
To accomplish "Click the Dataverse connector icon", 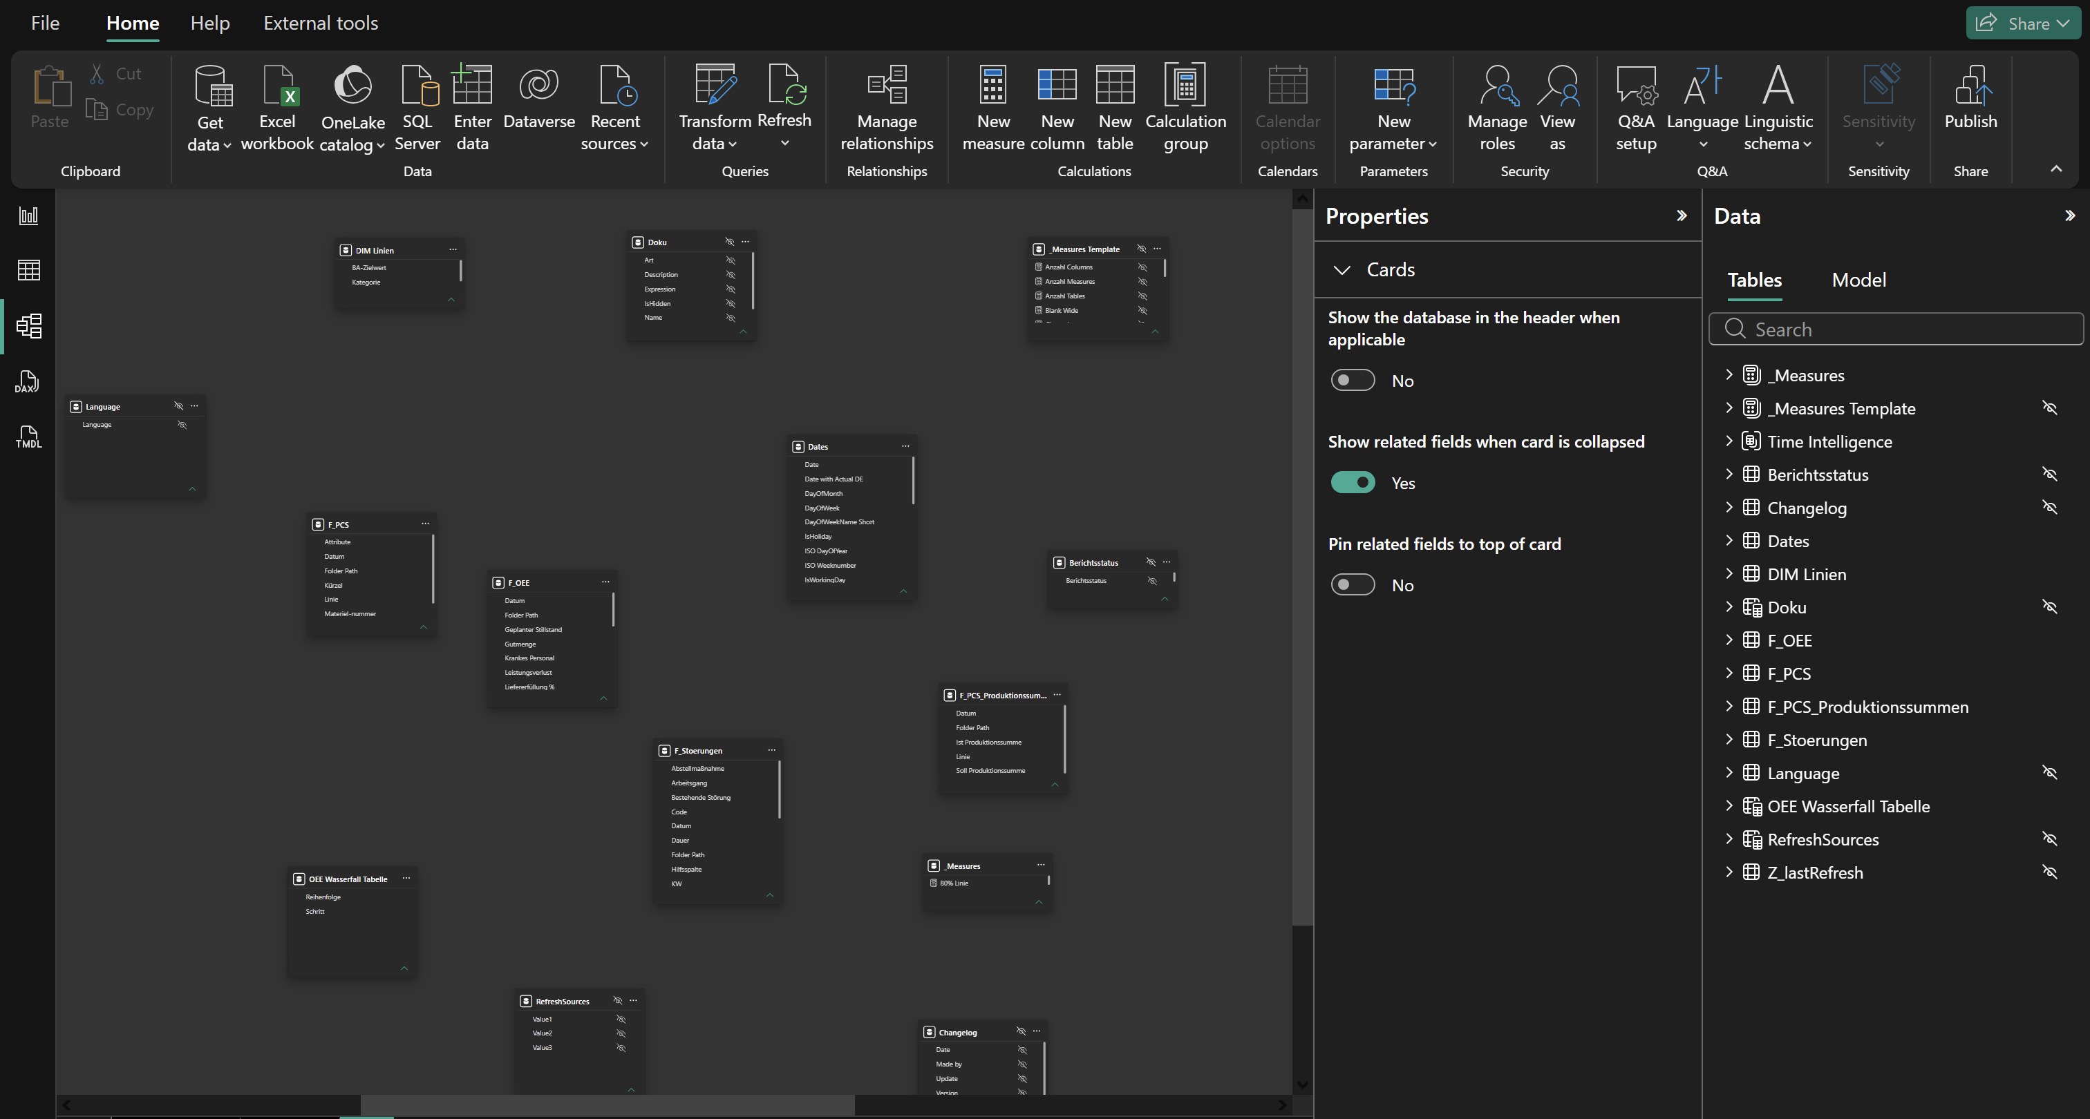I will (x=538, y=85).
